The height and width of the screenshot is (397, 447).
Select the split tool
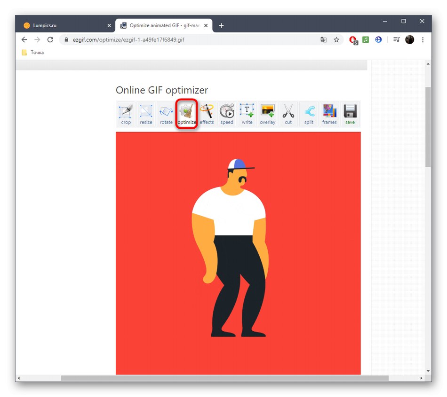click(x=309, y=114)
